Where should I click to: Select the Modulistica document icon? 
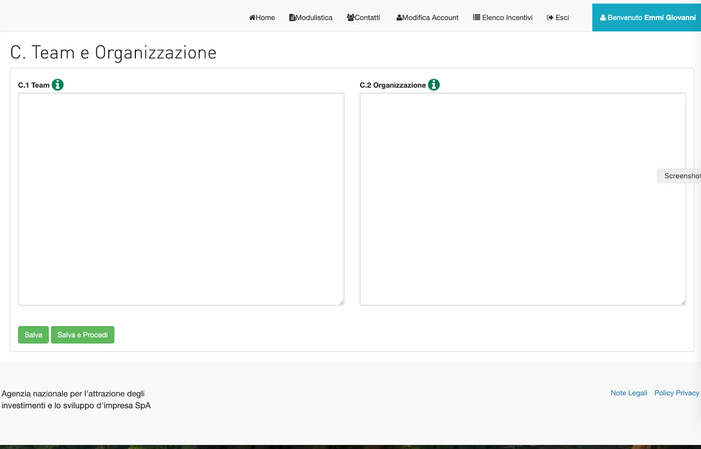coord(292,18)
